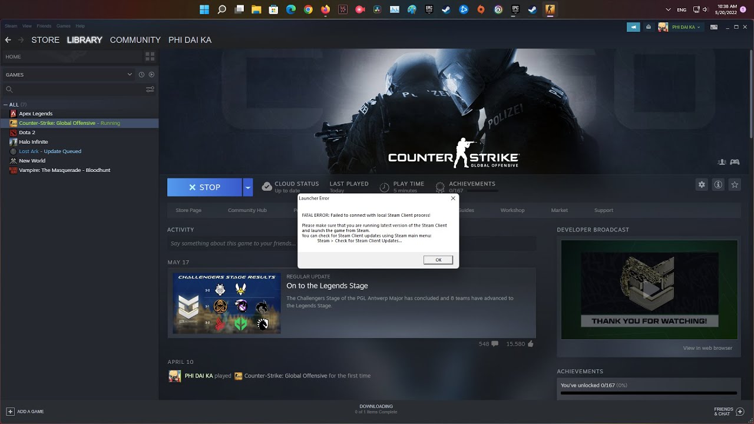Image resolution: width=754 pixels, height=424 pixels.
Task: Click OK in the Launcher Error dialog
Action: click(438, 260)
